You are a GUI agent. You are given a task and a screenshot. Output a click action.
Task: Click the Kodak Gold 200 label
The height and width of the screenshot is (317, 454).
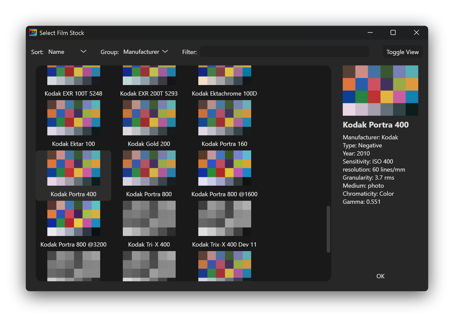(x=149, y=144)
